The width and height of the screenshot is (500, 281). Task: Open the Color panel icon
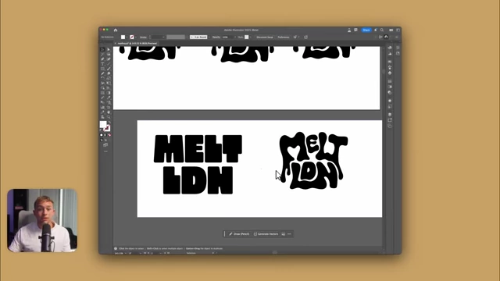[390, 48]
